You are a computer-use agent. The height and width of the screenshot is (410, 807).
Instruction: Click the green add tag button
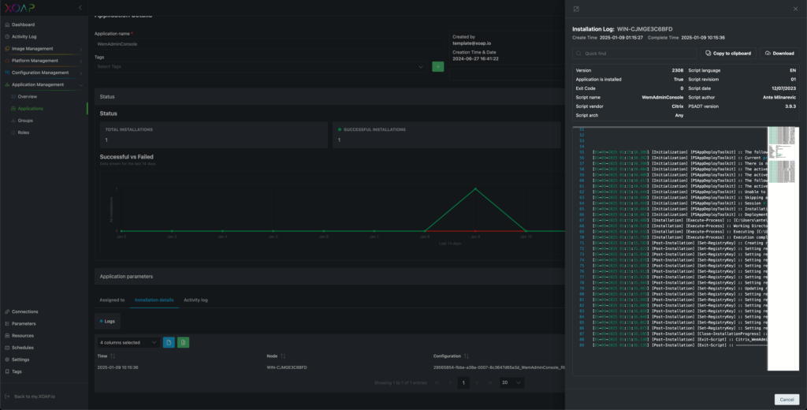click(438, 66)
